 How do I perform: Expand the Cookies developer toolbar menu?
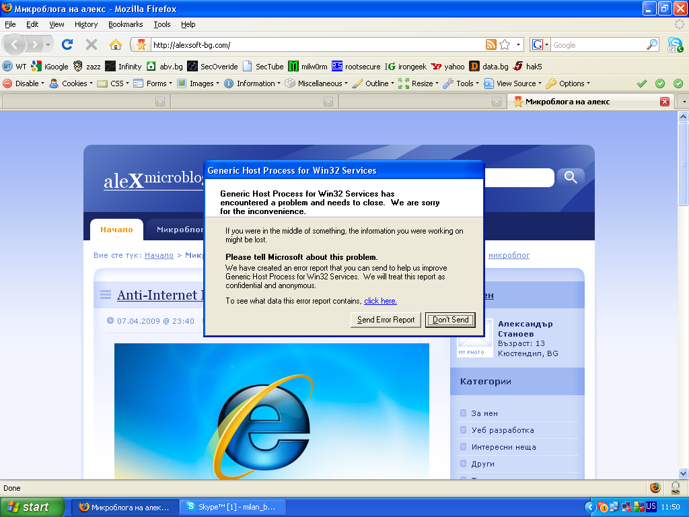71,83
